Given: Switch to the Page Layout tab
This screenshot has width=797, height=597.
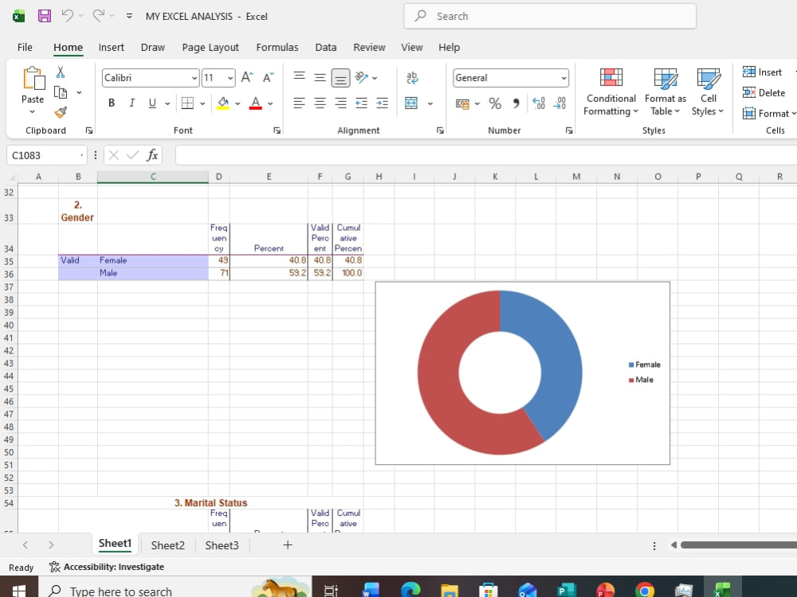Looking at the screenshot, I should (x=210, y=47).
